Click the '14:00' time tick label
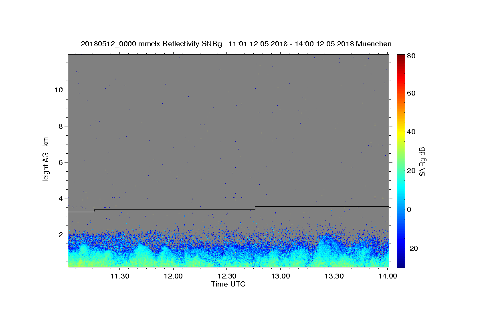 pyautogui.click(x=388, y=276)
